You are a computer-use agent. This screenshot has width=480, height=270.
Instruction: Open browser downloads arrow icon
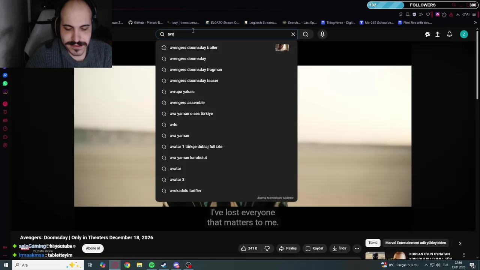point(458,14)
